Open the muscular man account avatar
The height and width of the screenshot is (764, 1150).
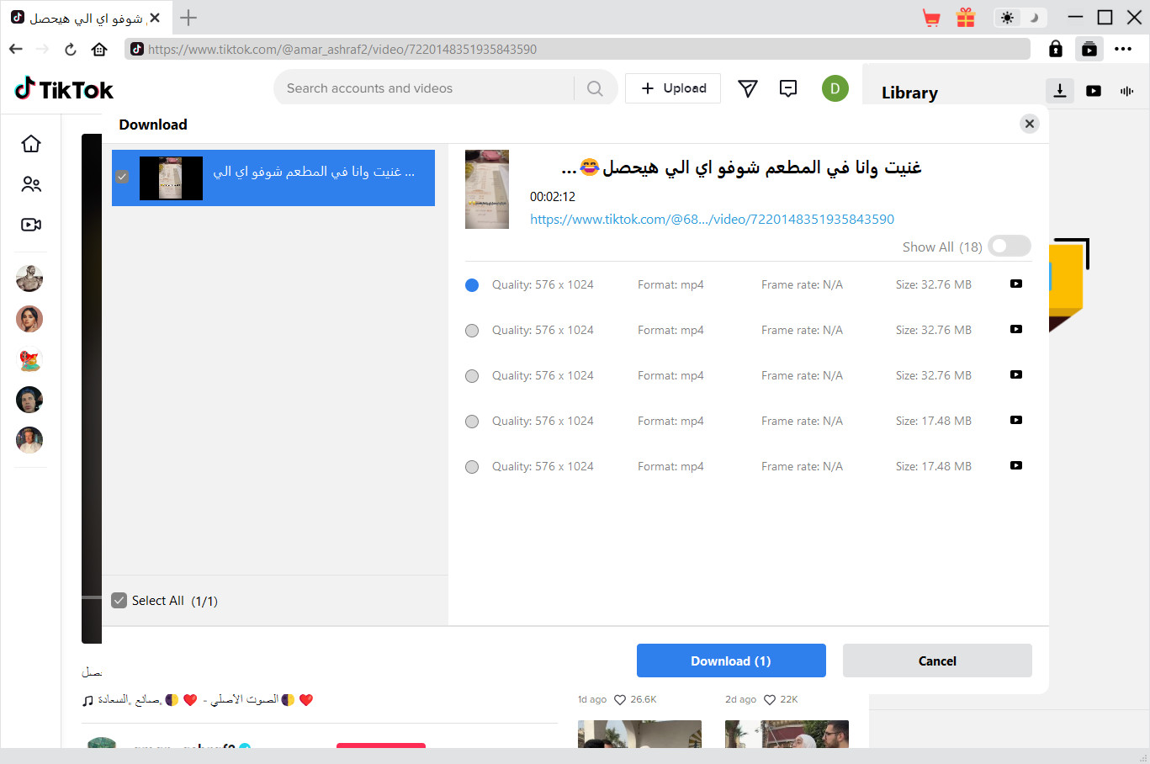tap(29, 279)
